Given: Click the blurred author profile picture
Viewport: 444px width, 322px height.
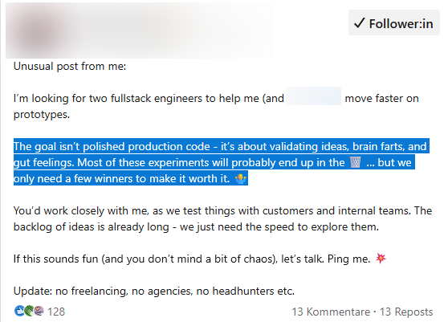Looking at the screenshot, I should tap(39, 33).
